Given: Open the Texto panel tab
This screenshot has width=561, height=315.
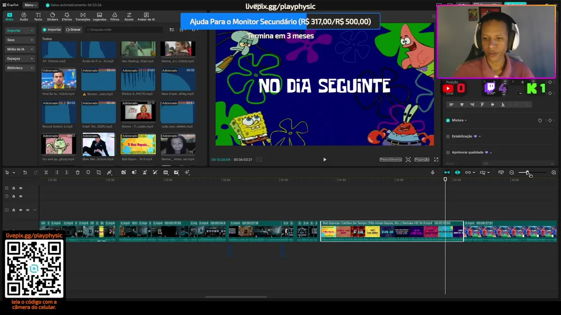Looking at the screenshot, I should pos(38,17).
